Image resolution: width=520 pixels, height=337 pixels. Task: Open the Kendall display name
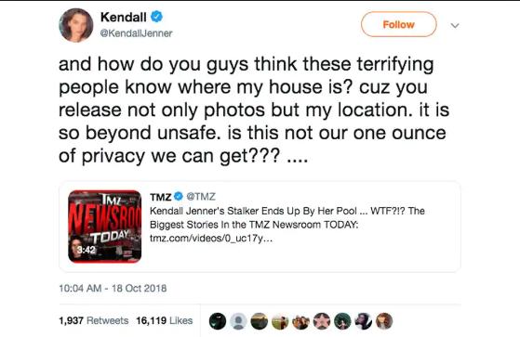click(x=124, y=17)
